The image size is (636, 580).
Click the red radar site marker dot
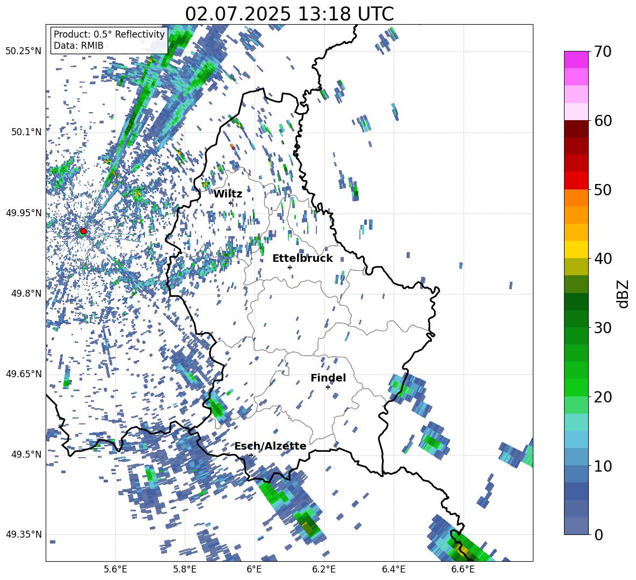[x=83, y=231]
